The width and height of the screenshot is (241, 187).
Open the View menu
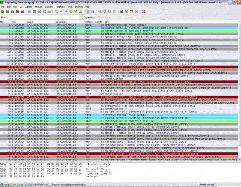pyautogui.click(x=15, y=7)
